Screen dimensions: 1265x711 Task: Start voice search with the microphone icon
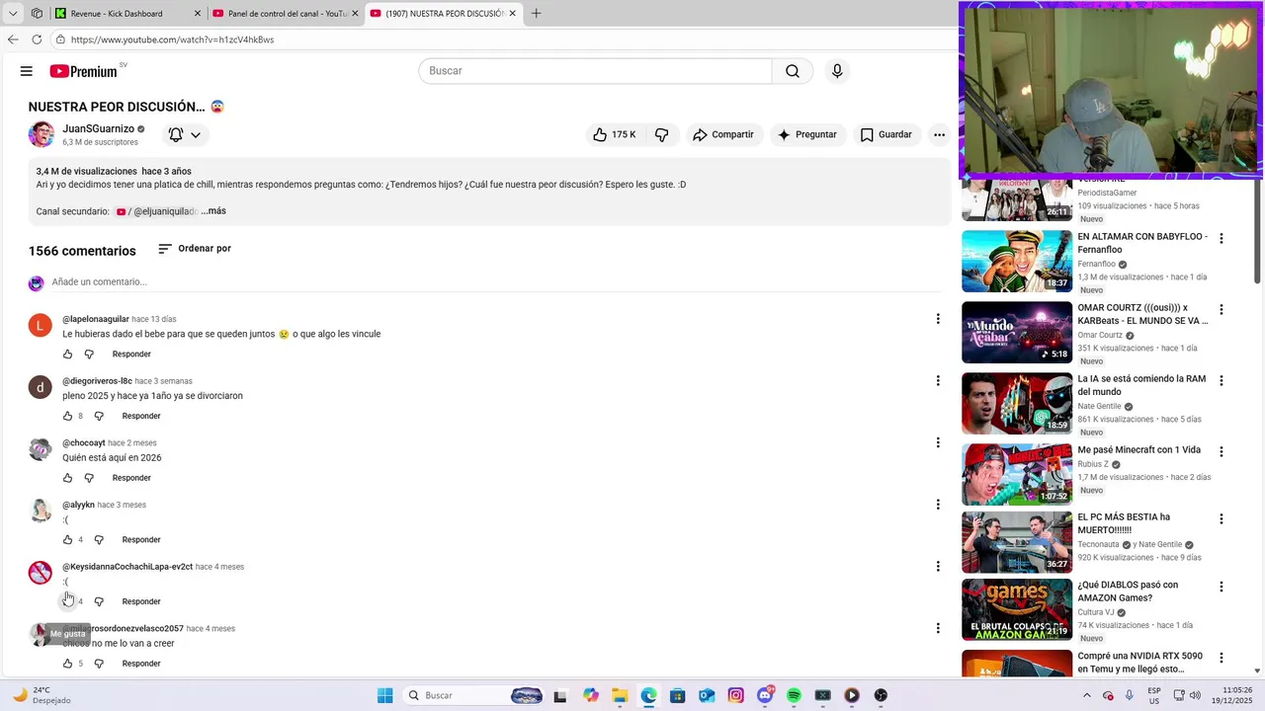click(837, 71)
